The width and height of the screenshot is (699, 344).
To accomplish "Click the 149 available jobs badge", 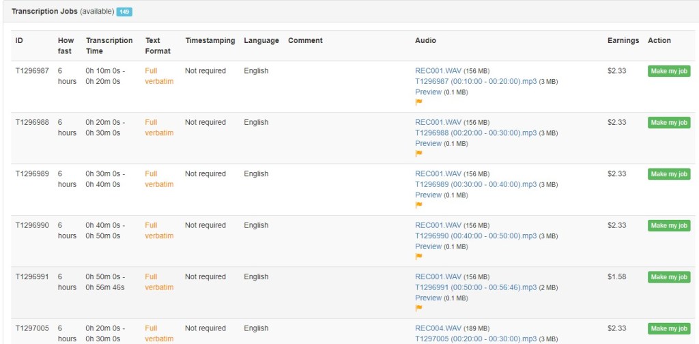I will click(x=124, y=12).
